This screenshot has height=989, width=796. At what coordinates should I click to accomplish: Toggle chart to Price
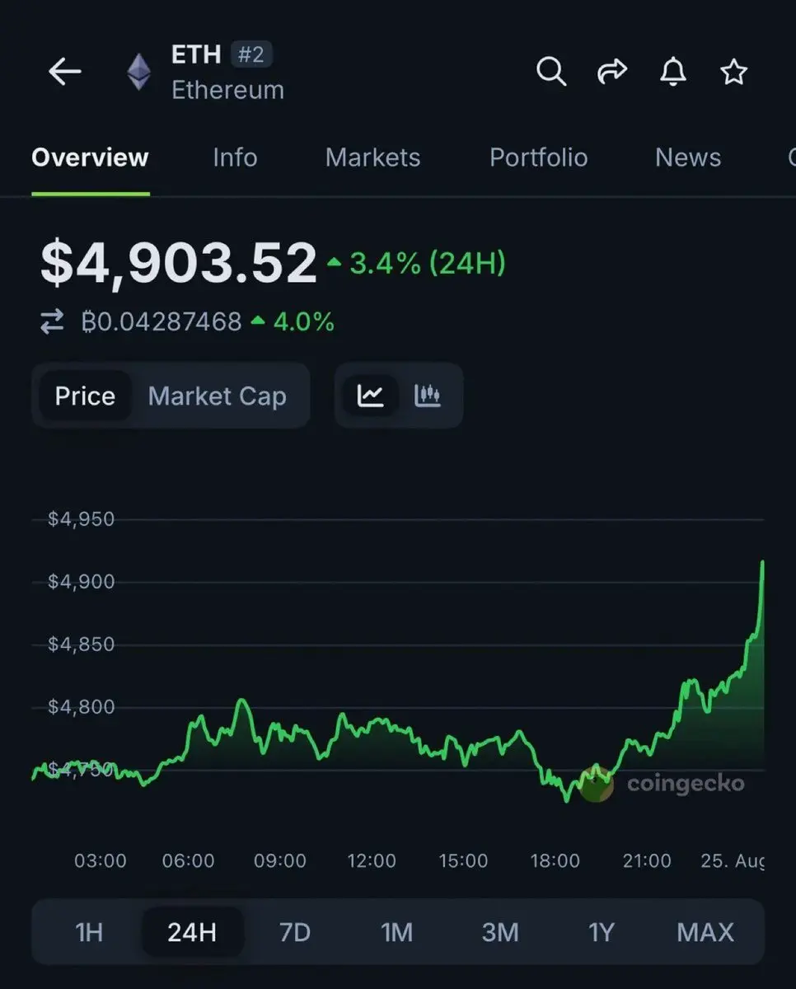pos(85,396)
